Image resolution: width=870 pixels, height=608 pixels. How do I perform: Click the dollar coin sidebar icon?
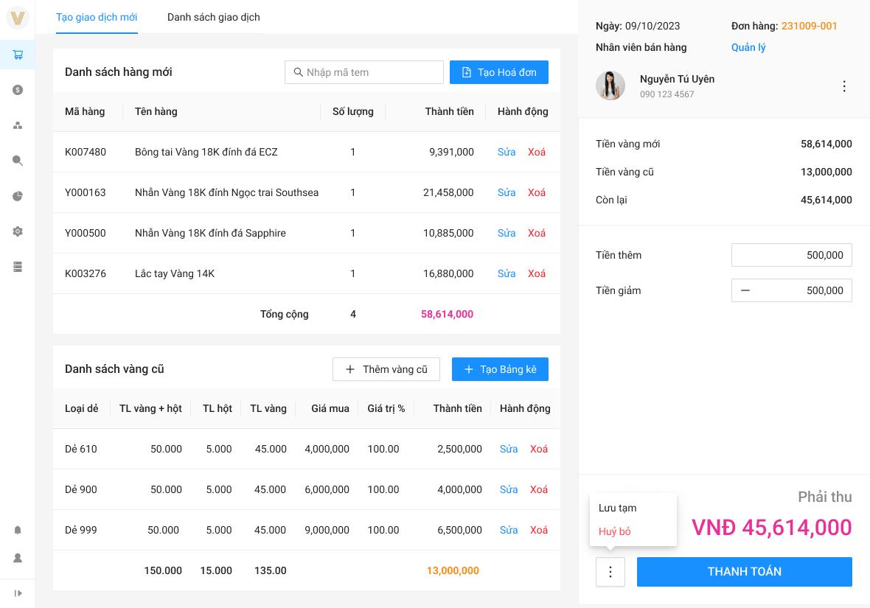coord(18,90)
